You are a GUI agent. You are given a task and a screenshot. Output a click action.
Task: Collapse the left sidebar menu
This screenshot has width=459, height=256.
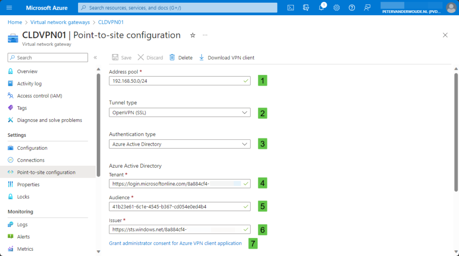(x=95, y=58)
